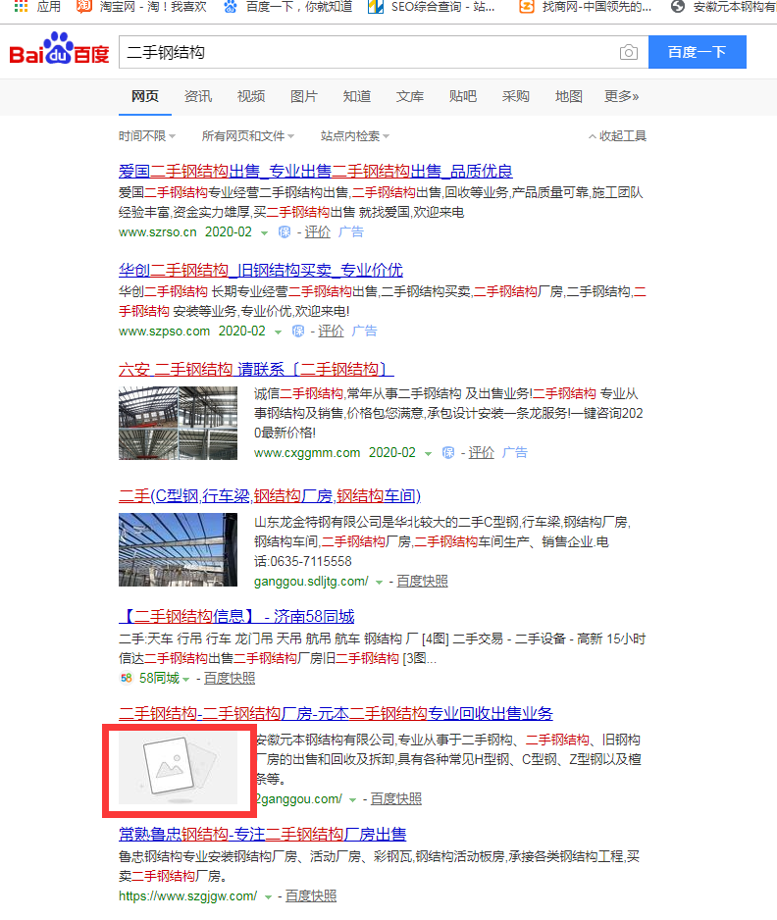Open the 爱国二手钢结构出售 result title
This screenshot has width=777, height=920.
coord(316,172)
